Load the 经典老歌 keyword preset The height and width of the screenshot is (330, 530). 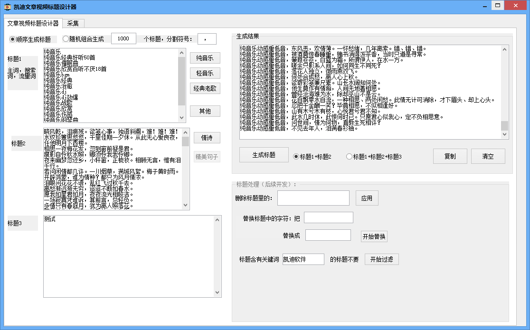pyautogui.click(x=205, y=88)
